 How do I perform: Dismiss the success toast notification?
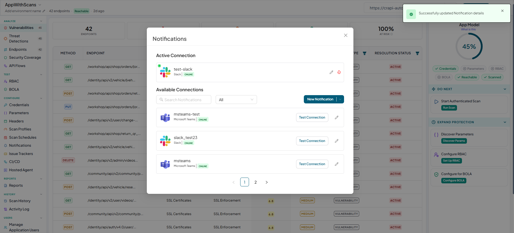tap(502, 11)
